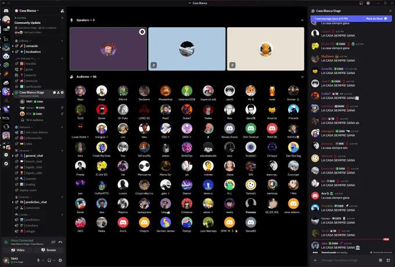Open chat icon on Casa Blanca Stage channel
The height and width of the screenshot is (267, 395).
(x=55, y=93)
